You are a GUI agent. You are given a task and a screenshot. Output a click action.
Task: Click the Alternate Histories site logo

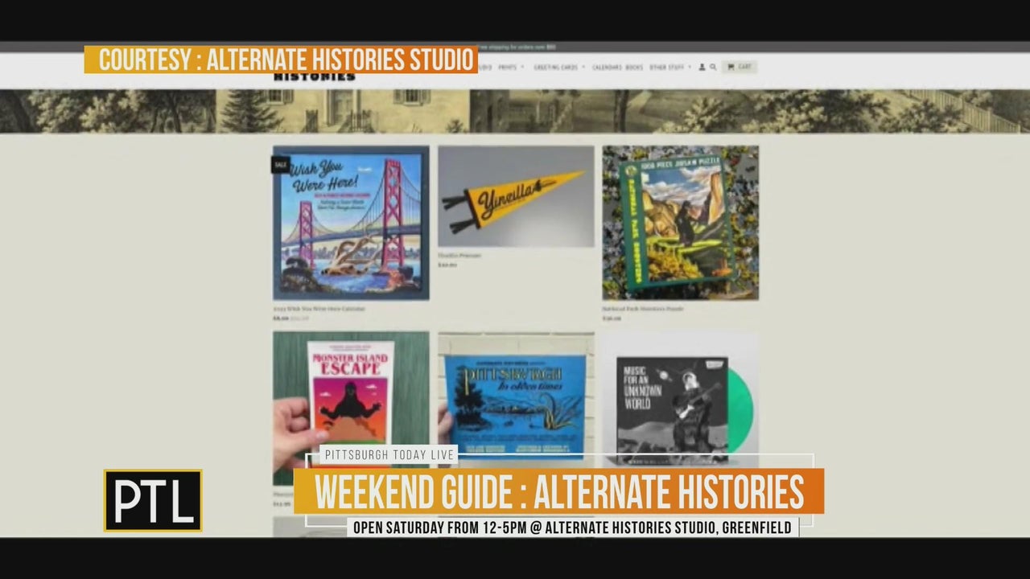pyautogui.click(x=314, y=76)
